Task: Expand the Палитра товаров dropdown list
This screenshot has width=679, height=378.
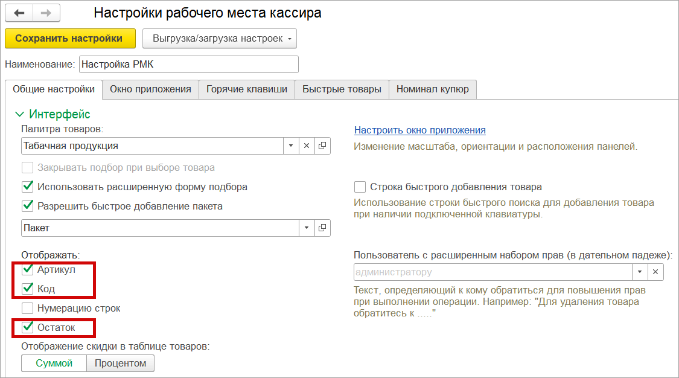Action: click(x=290, y=146)
